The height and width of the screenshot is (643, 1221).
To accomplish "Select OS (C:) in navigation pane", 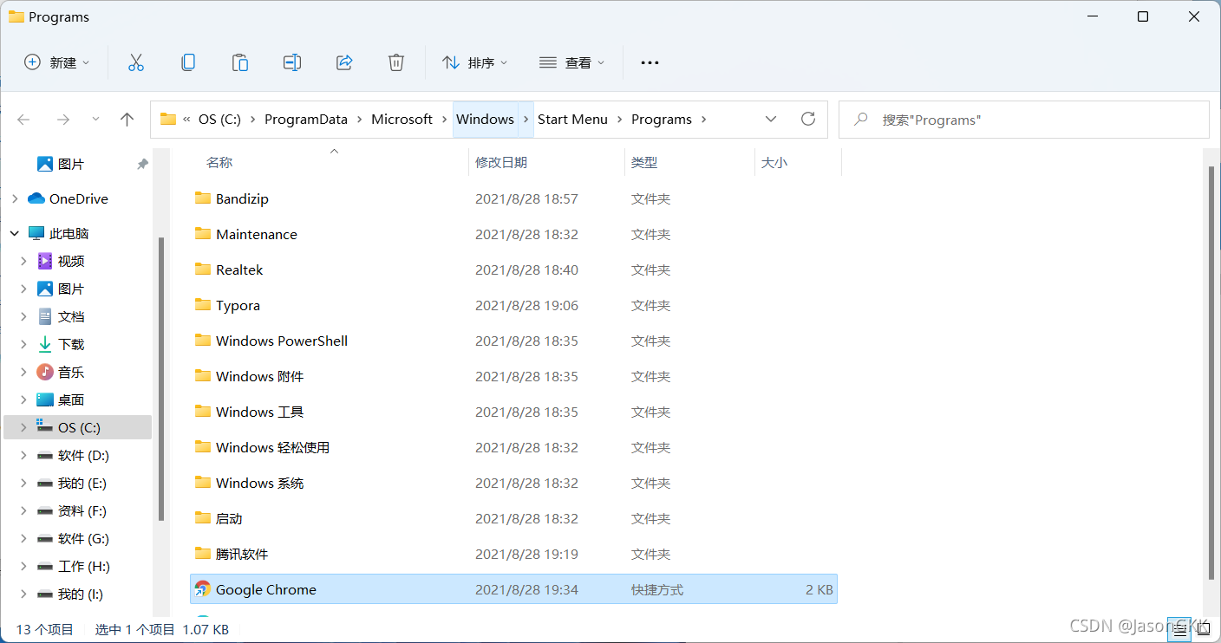I will pos(78,427).
